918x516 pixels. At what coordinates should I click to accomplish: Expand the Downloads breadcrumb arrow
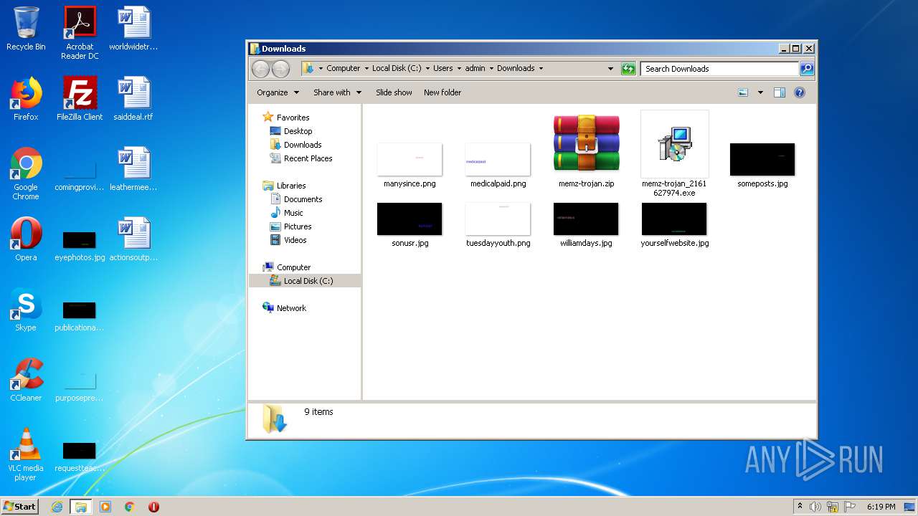click(541, 69)
